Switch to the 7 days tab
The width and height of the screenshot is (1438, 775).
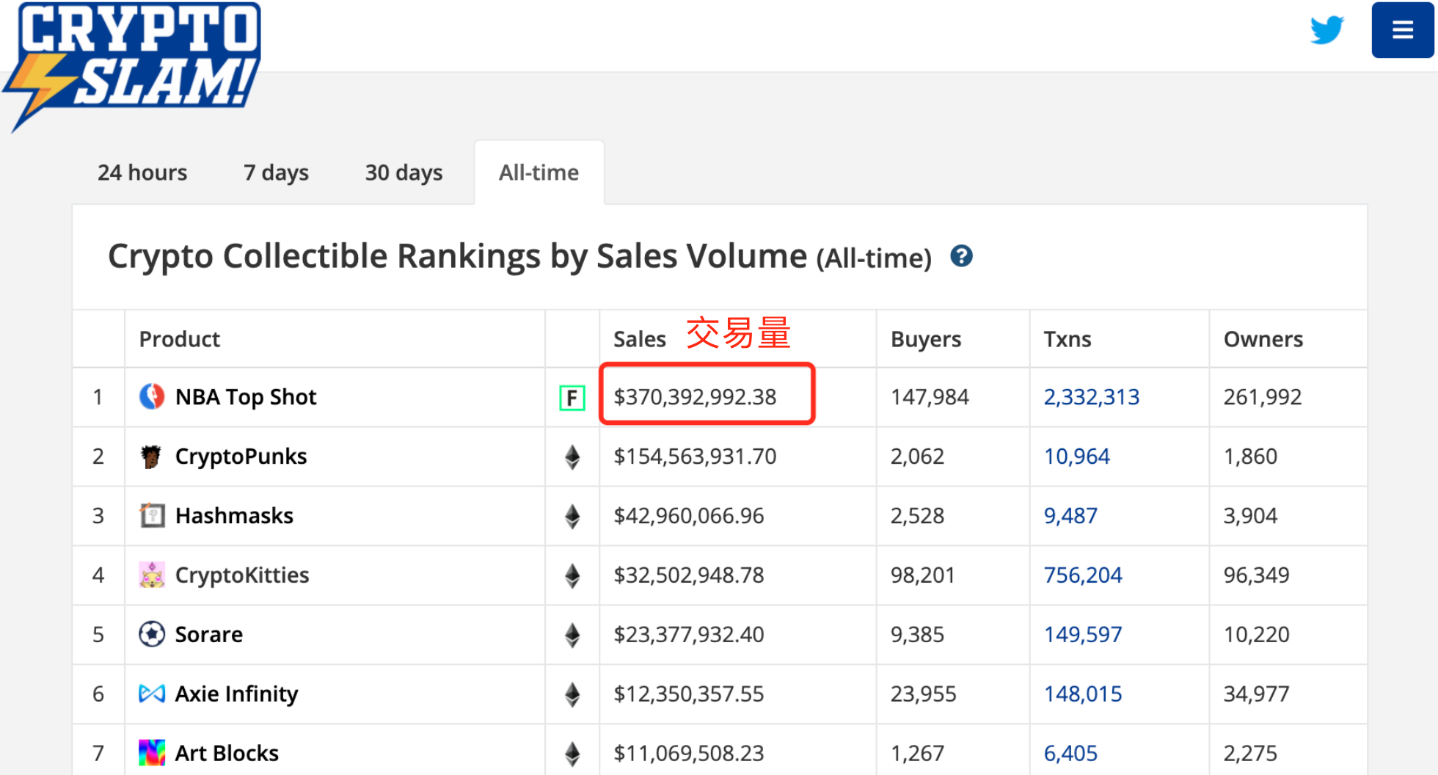click(276, 172)
